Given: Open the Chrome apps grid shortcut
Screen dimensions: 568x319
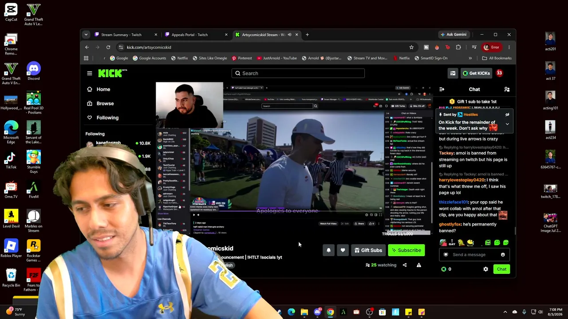Looking at the screenshot, I should point(86,58).
